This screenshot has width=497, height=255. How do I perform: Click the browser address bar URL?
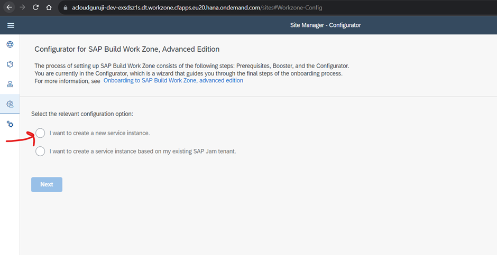pos(197,8)
